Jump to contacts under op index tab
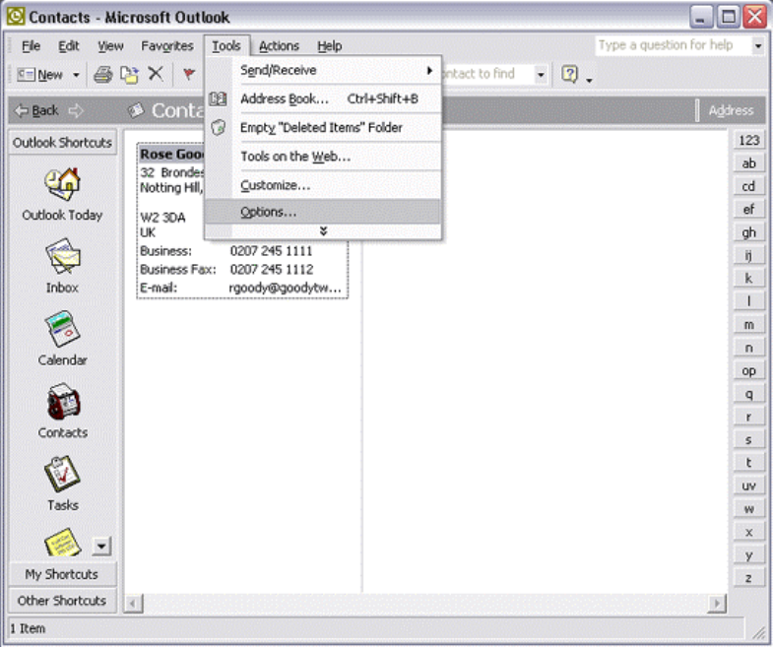This screenshot has width=773, height=647. tap(748, 371)
